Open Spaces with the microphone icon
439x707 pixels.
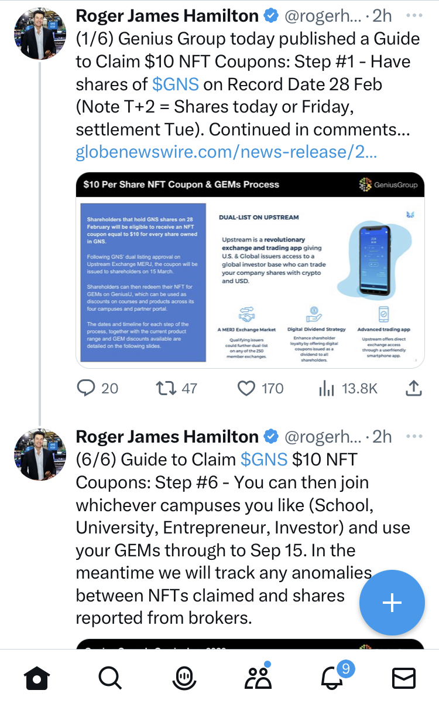tap(184, 678)
